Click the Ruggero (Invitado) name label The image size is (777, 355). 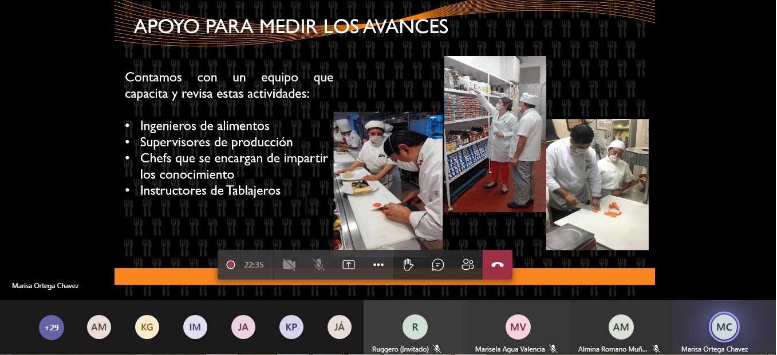401,349
